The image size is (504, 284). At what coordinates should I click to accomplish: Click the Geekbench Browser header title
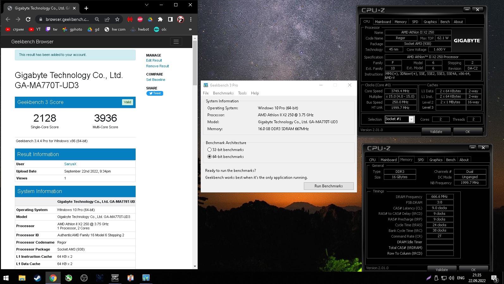[32, 42]
